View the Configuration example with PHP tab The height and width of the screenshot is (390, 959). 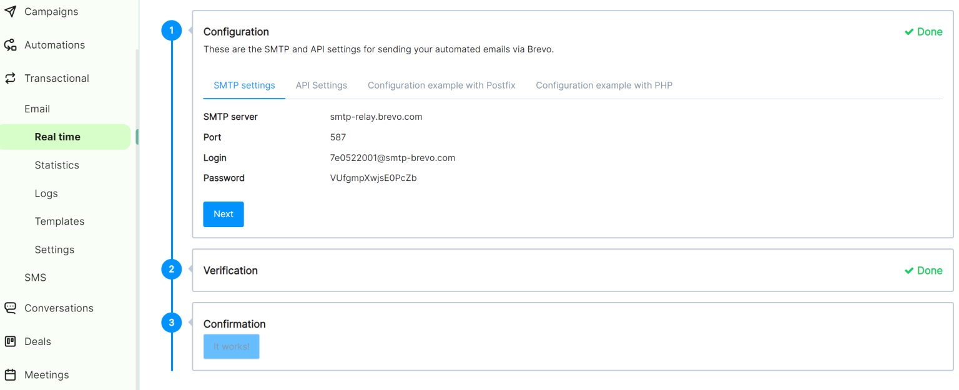click(604, 85)
